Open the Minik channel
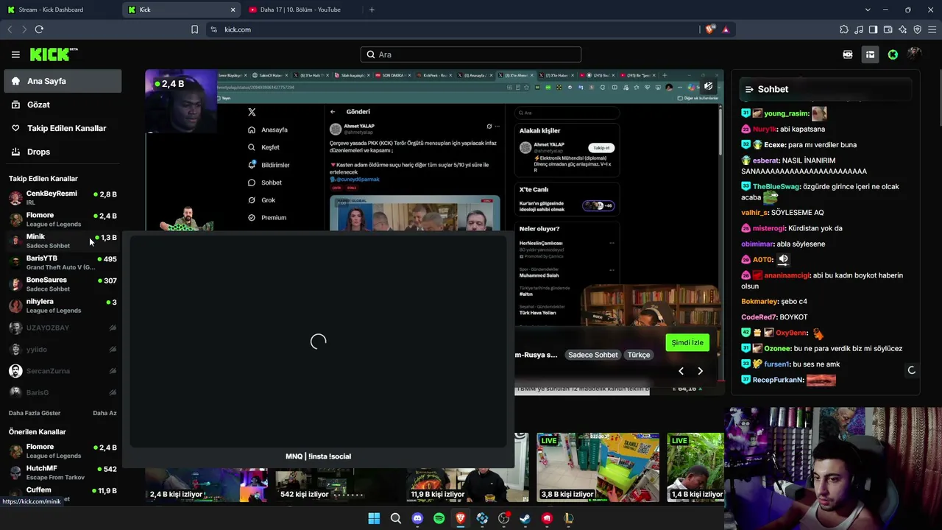 [x=62, y=241]
